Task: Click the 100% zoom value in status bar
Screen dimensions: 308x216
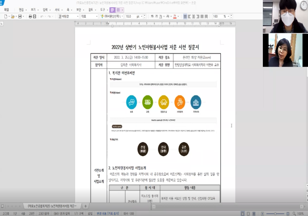Action: click(x=300, y=213)
